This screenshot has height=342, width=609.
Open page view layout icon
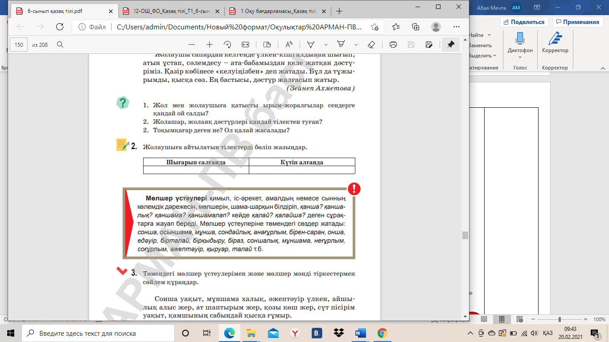267,45
